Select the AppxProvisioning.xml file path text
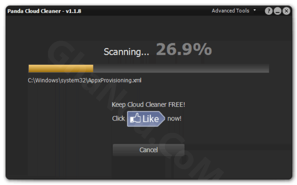The height and width of the screenshot is (185, 297). tap(85, 80)
